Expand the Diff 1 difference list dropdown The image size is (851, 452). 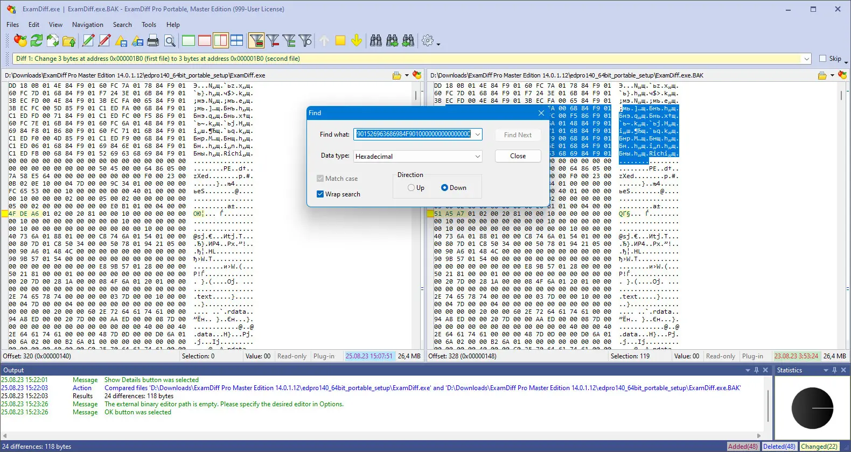click(x=806, y=59)
